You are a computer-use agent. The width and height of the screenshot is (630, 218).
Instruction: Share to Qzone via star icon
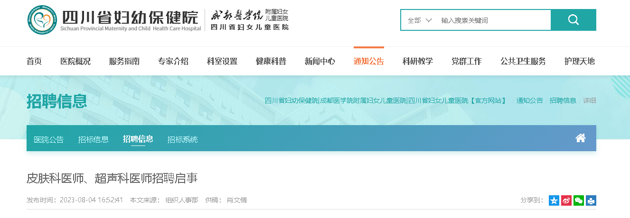coord(554,200)
